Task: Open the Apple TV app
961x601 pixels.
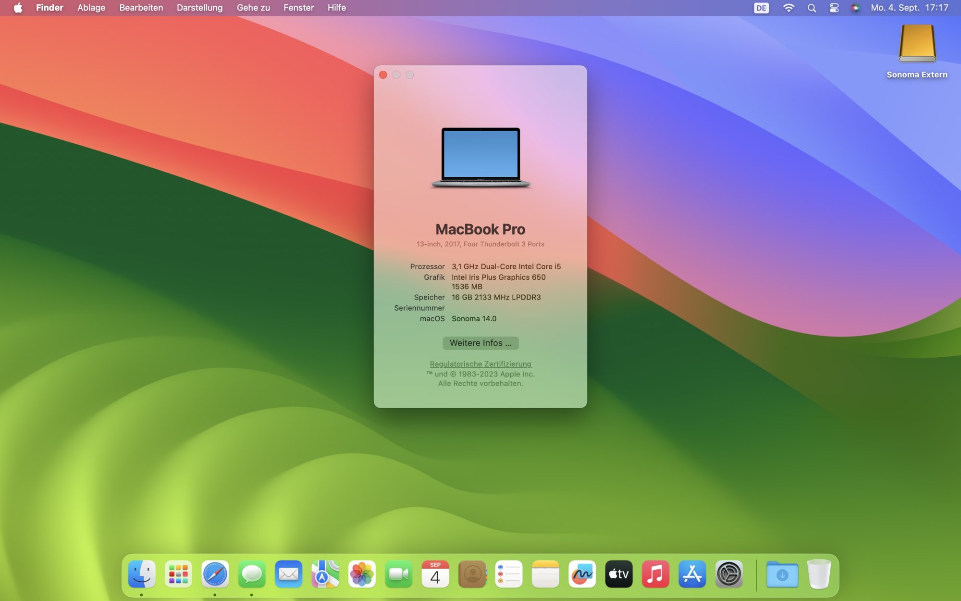Action: (618, 574)
